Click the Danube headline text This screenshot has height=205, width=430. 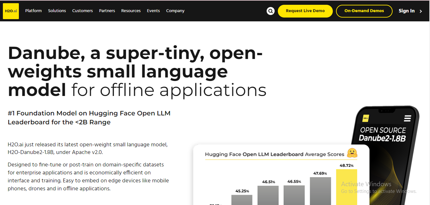click(137, 72)
